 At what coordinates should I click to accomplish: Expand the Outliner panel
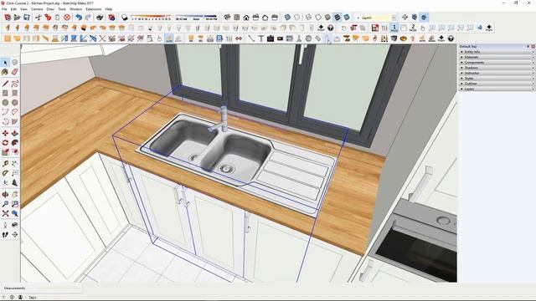[x=497, y=84]
